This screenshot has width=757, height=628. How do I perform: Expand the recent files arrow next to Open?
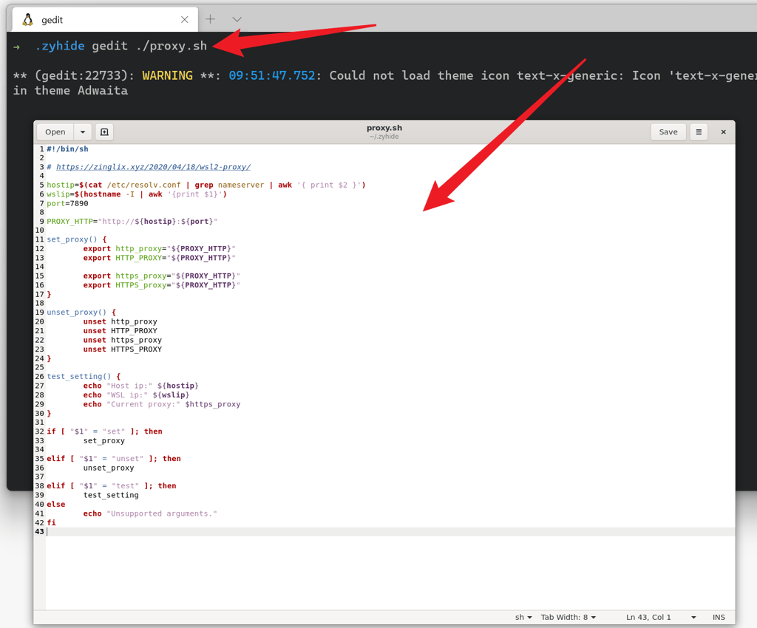pyautogui.click(x=83, y=132)
